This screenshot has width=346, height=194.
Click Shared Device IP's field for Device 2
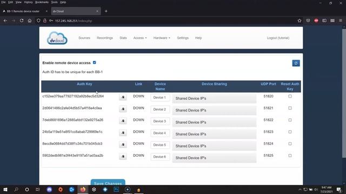(x=214, y=110)
